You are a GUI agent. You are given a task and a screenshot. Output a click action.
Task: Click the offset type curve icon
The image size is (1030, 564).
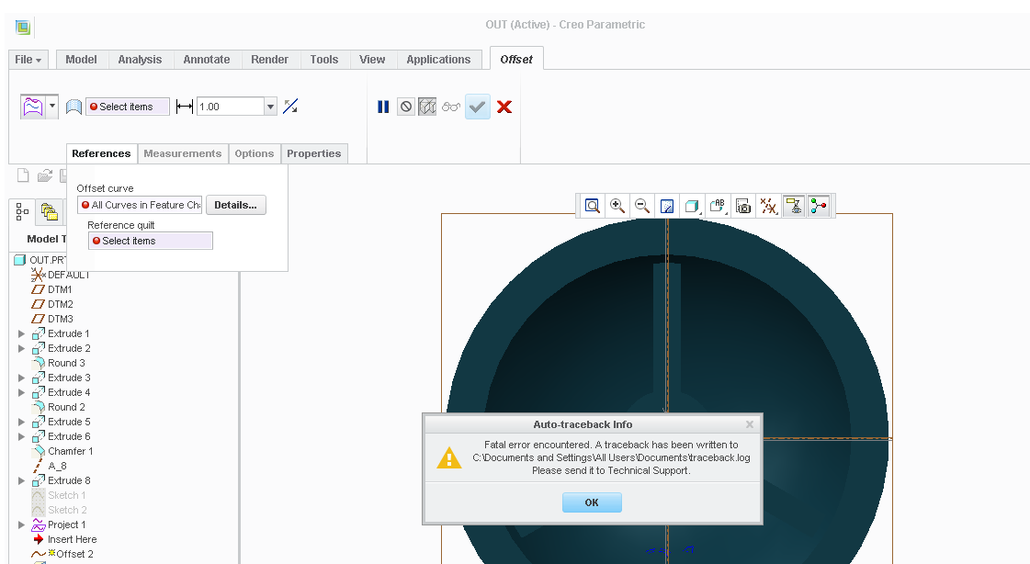click(x=33, y=107)
